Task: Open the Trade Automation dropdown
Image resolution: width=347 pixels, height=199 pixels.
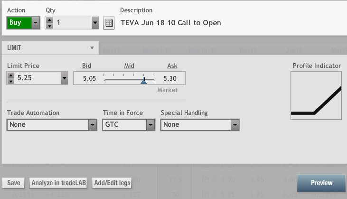Action: (52, 124)
